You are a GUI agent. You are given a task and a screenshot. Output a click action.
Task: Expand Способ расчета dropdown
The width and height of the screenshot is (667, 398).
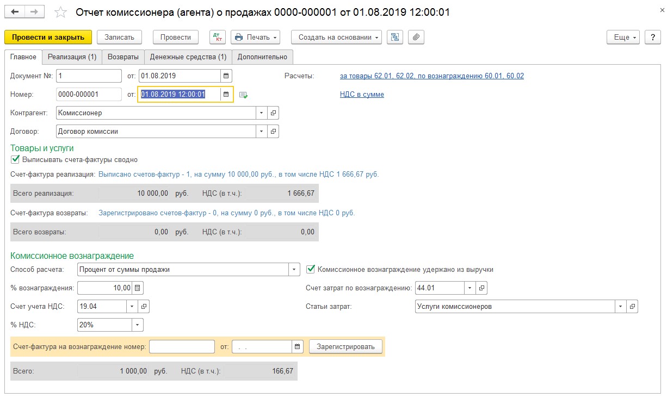pos(294,269)
